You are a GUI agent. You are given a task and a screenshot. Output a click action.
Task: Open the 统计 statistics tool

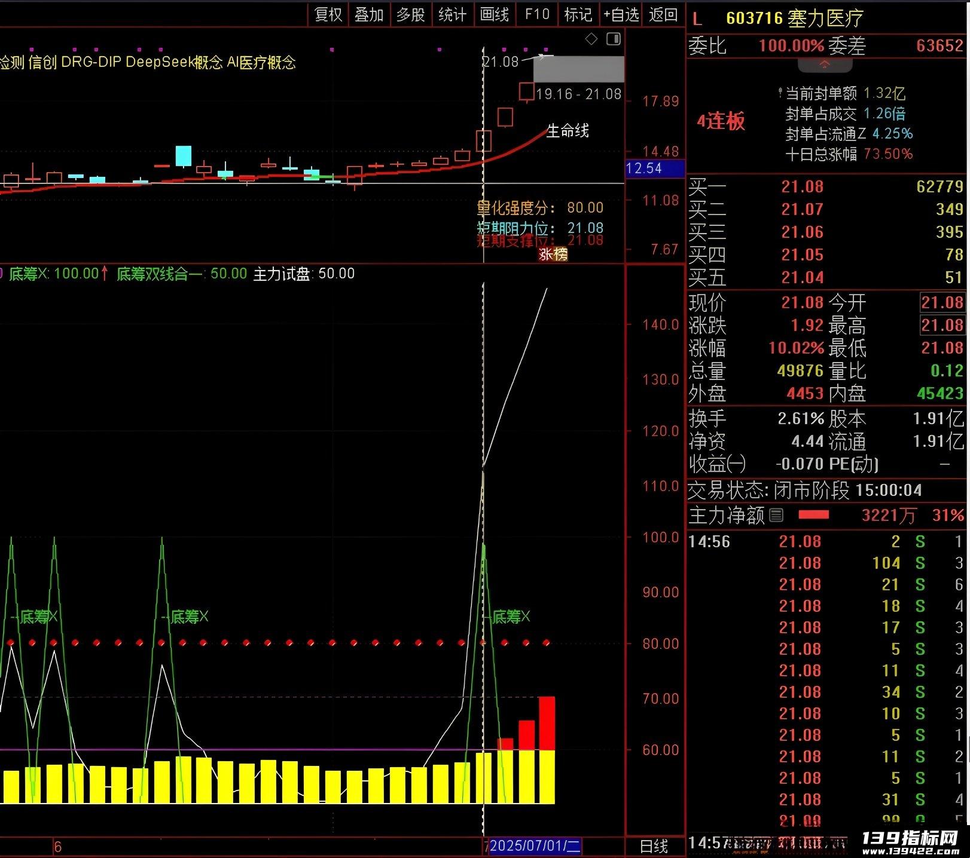click(x=452, y=14)
